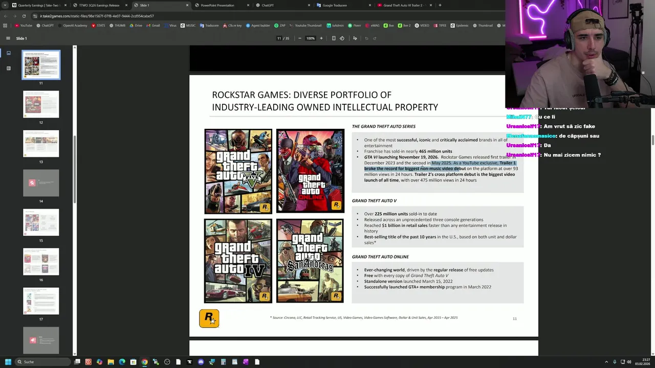Switch to Quarterly Earnings Take-Two tab

pos(39,5)
